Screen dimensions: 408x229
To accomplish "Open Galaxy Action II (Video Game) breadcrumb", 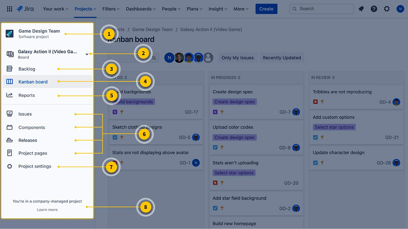I will (211, 29).
